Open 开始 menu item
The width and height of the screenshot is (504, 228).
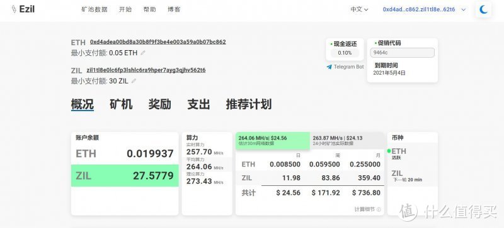(125, 9)
